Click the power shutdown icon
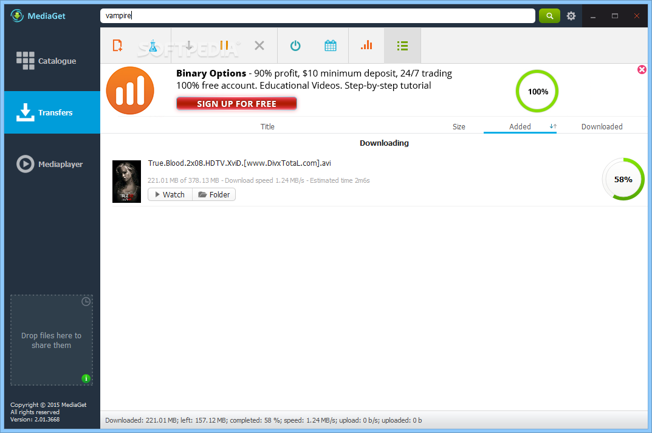Image resolution: width=652 pixels, height=433 pixels. click(x=295, y=46)
